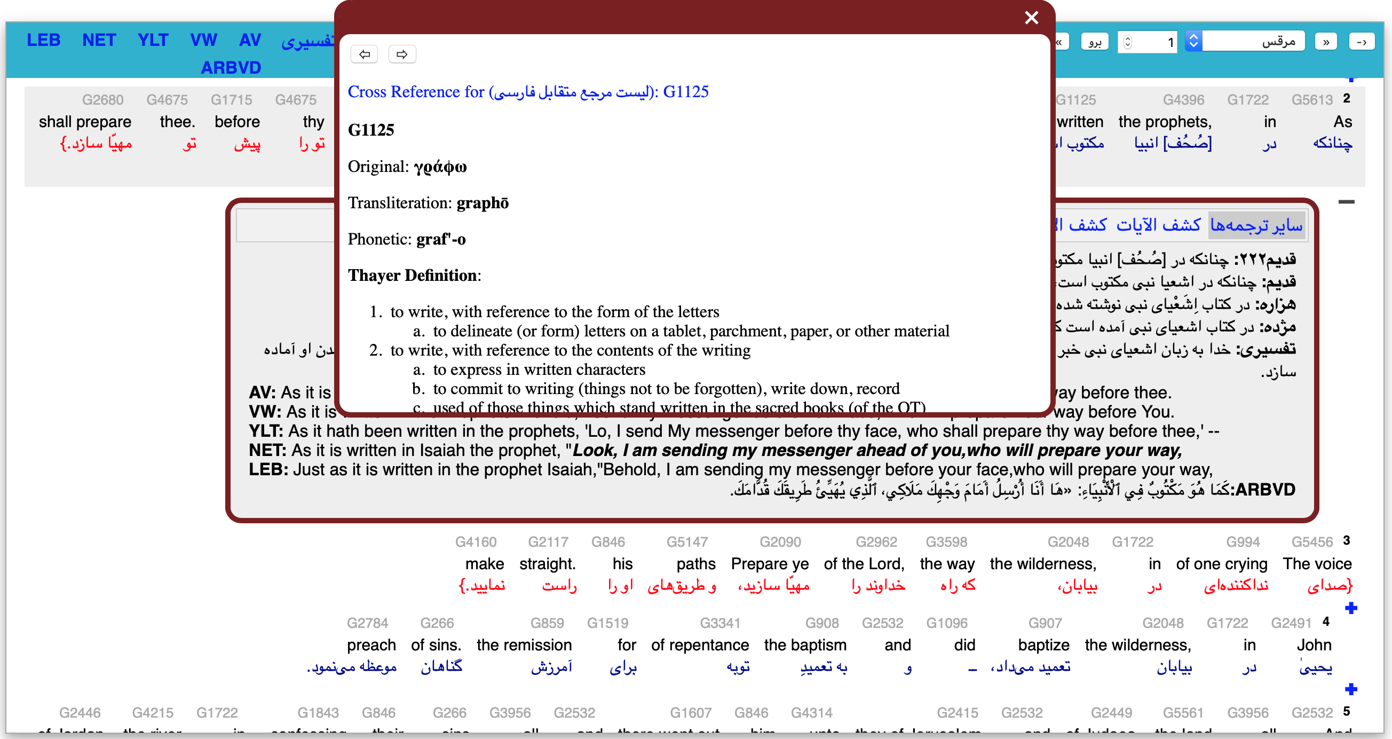The image size is (1392, 739).
Task: Click the برو go button
Action: (1094, 42)
